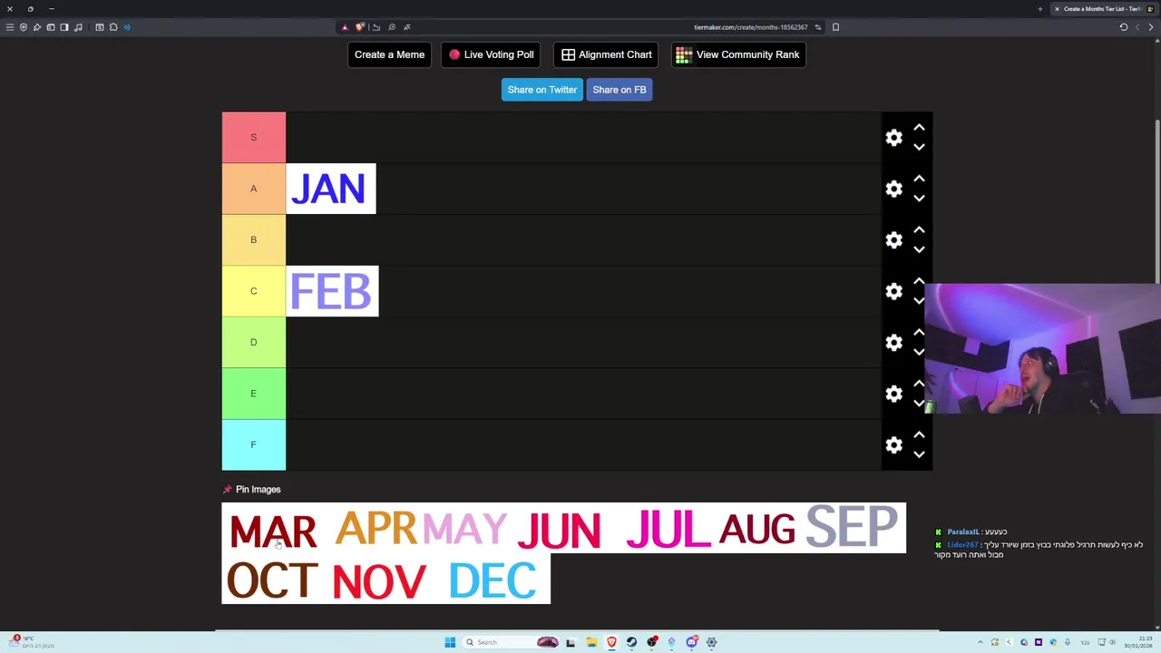Screen dimensions: 1161x653
Task: Toggle the Pin Images label
Action: (259, 490)
